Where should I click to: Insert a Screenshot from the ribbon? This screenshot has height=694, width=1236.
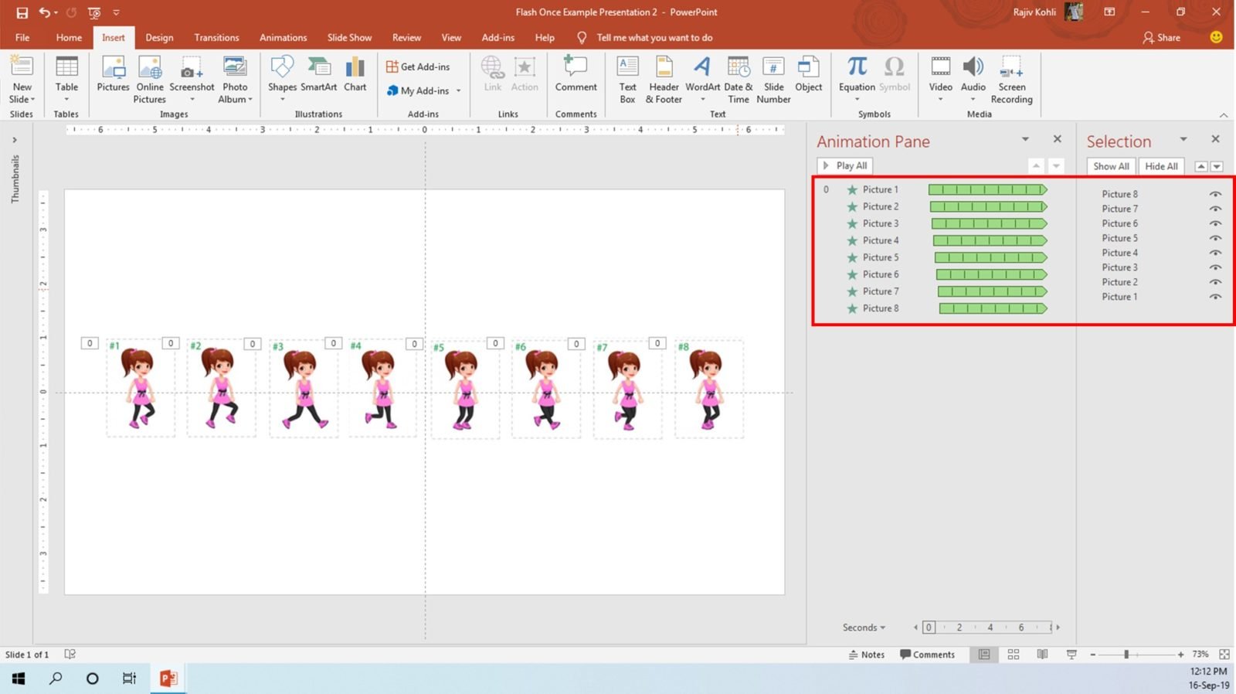click(x=192, y=76)
